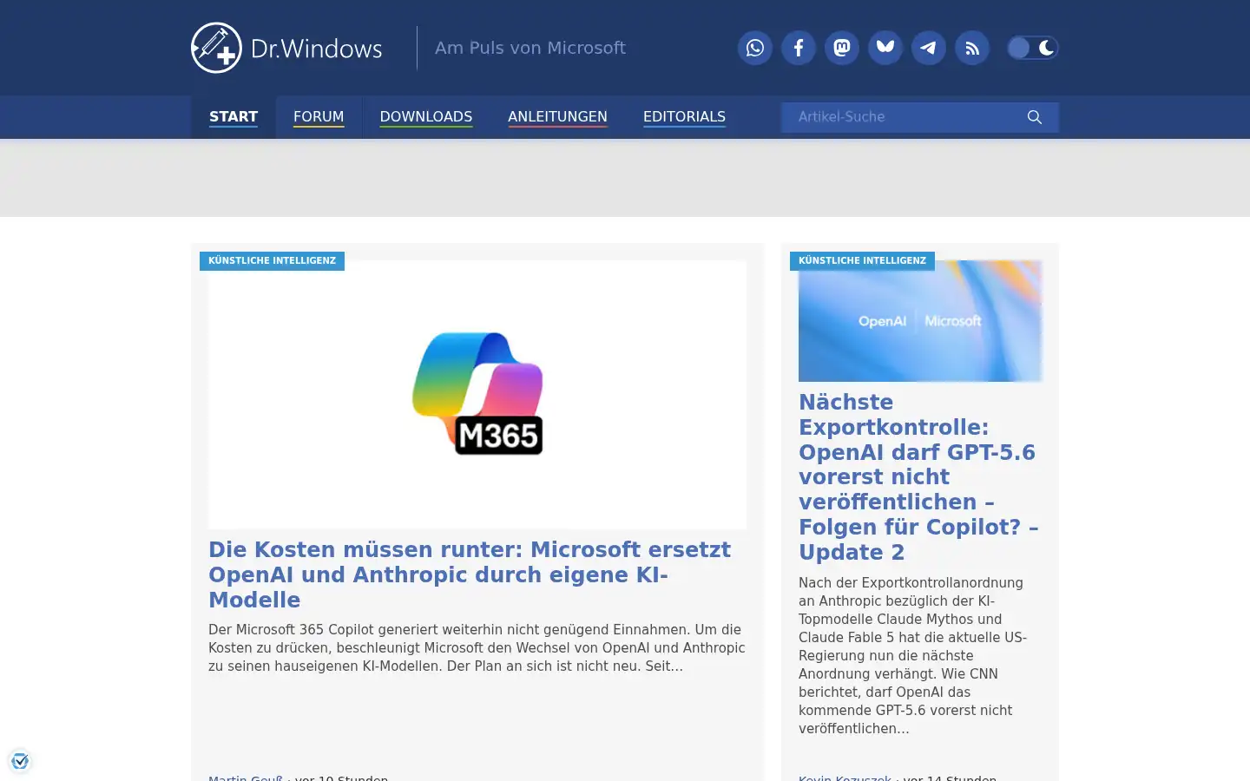Open the EDITORIALS menu item
The image size is (1250, 781).
pos(684,117)
